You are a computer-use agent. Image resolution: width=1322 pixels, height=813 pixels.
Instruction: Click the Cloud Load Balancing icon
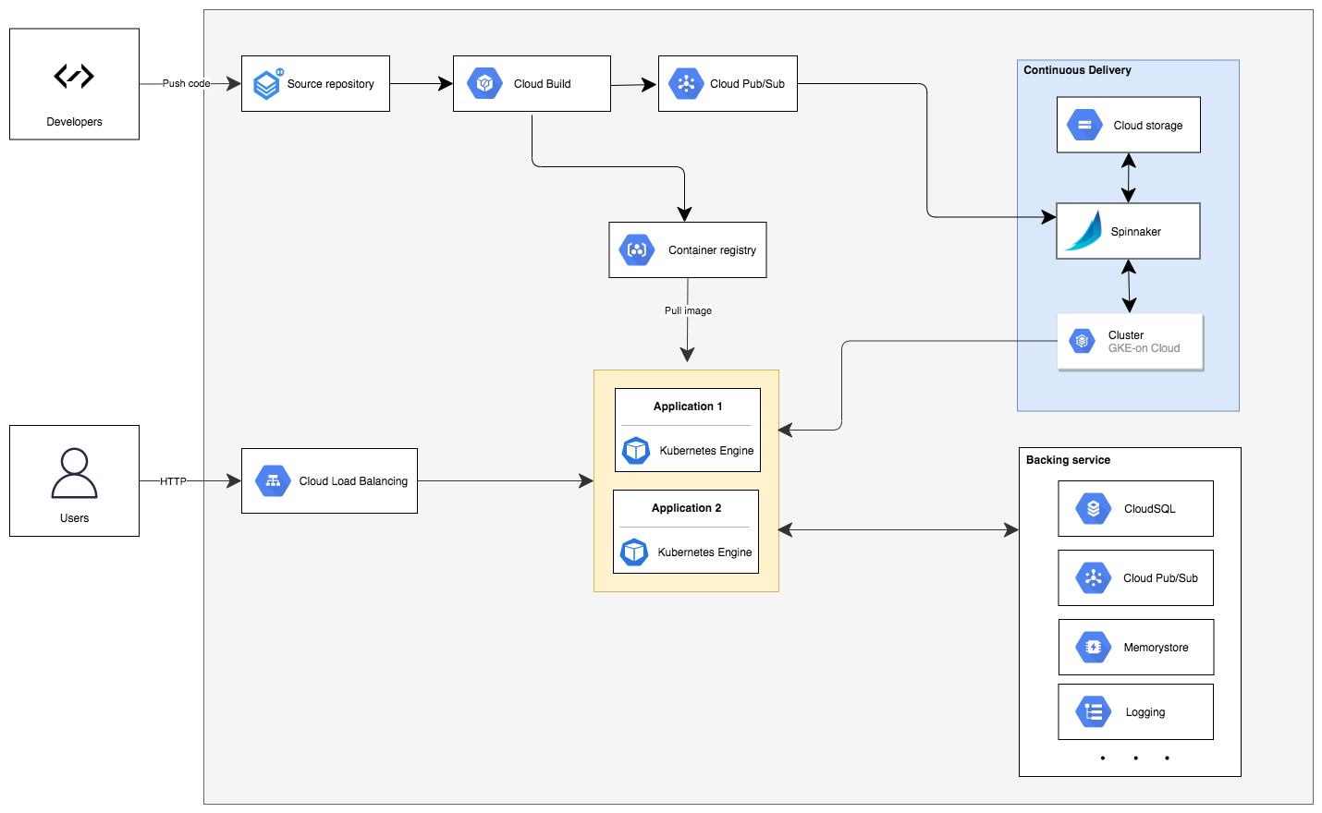click(x=273, y=480)
